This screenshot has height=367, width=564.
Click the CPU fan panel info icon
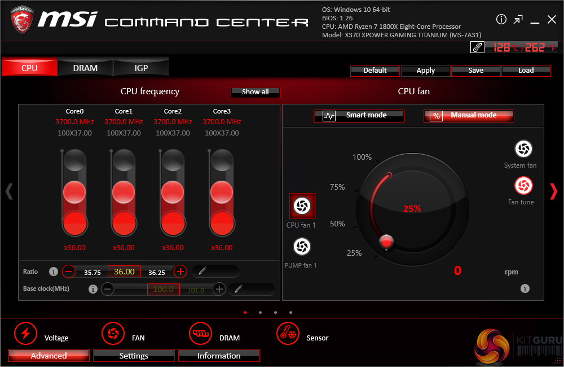click(525, 289)
